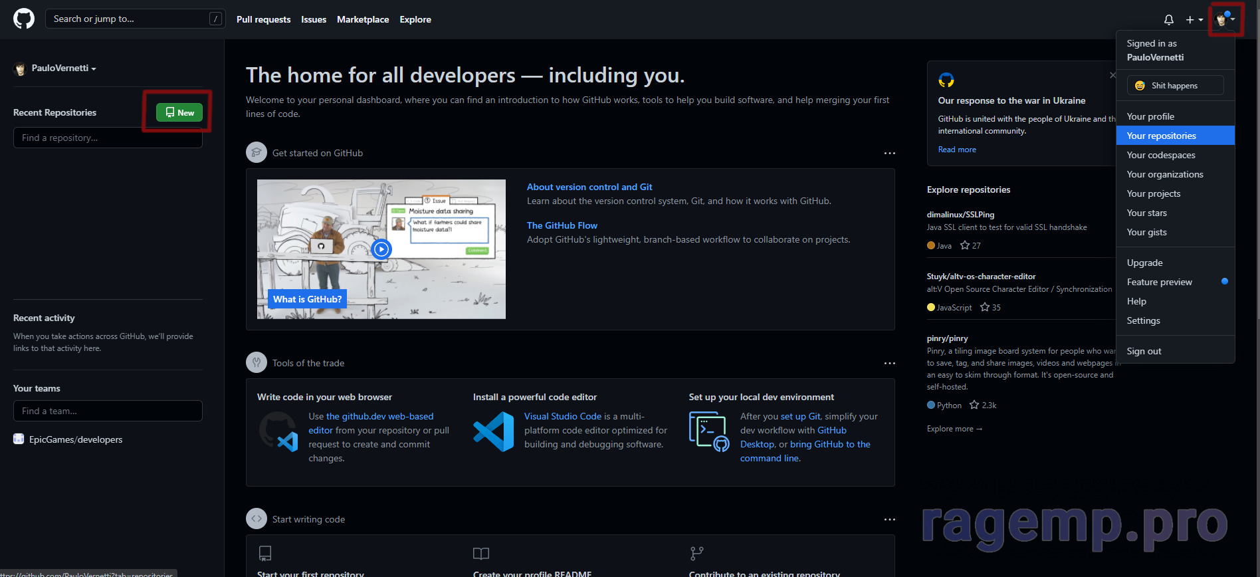Open the notifications bell
The height and width of the screenshot is (577, 1260).
coord(1169,20)
